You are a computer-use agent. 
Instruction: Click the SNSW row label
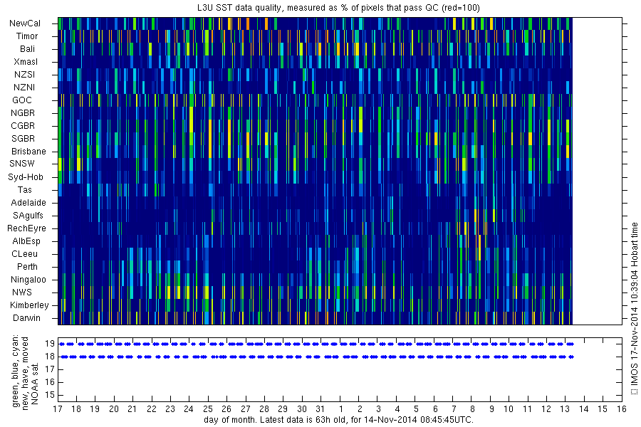click(x=22, y=164)
